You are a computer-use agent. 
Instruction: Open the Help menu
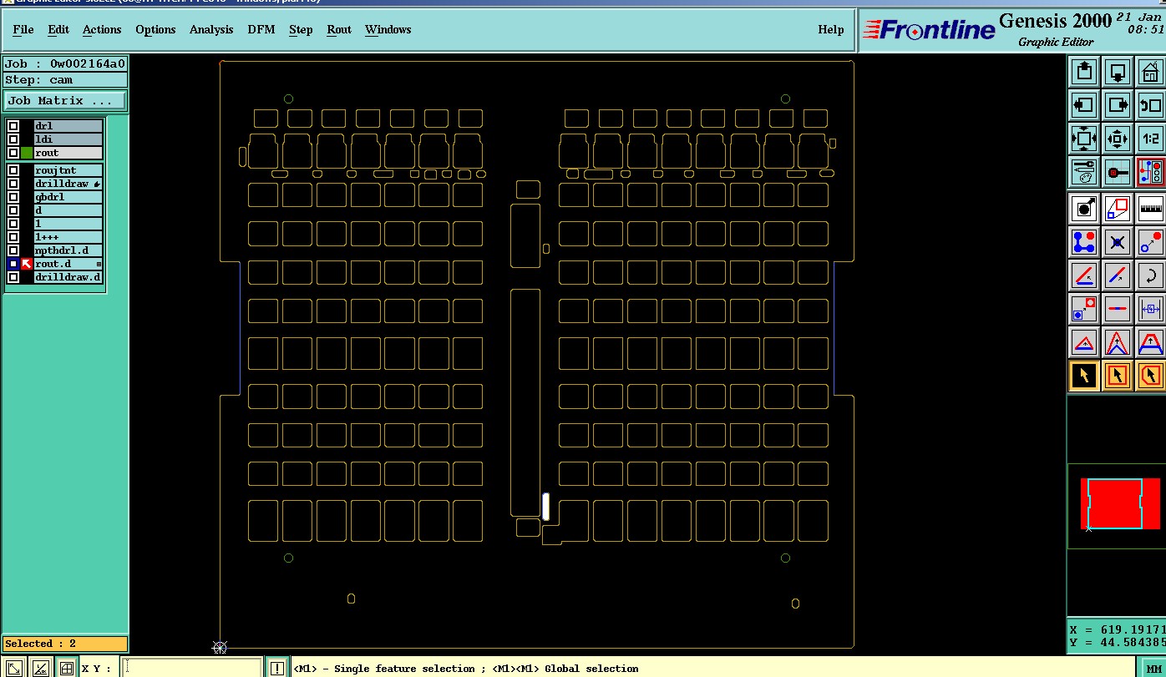click(831, 29)
